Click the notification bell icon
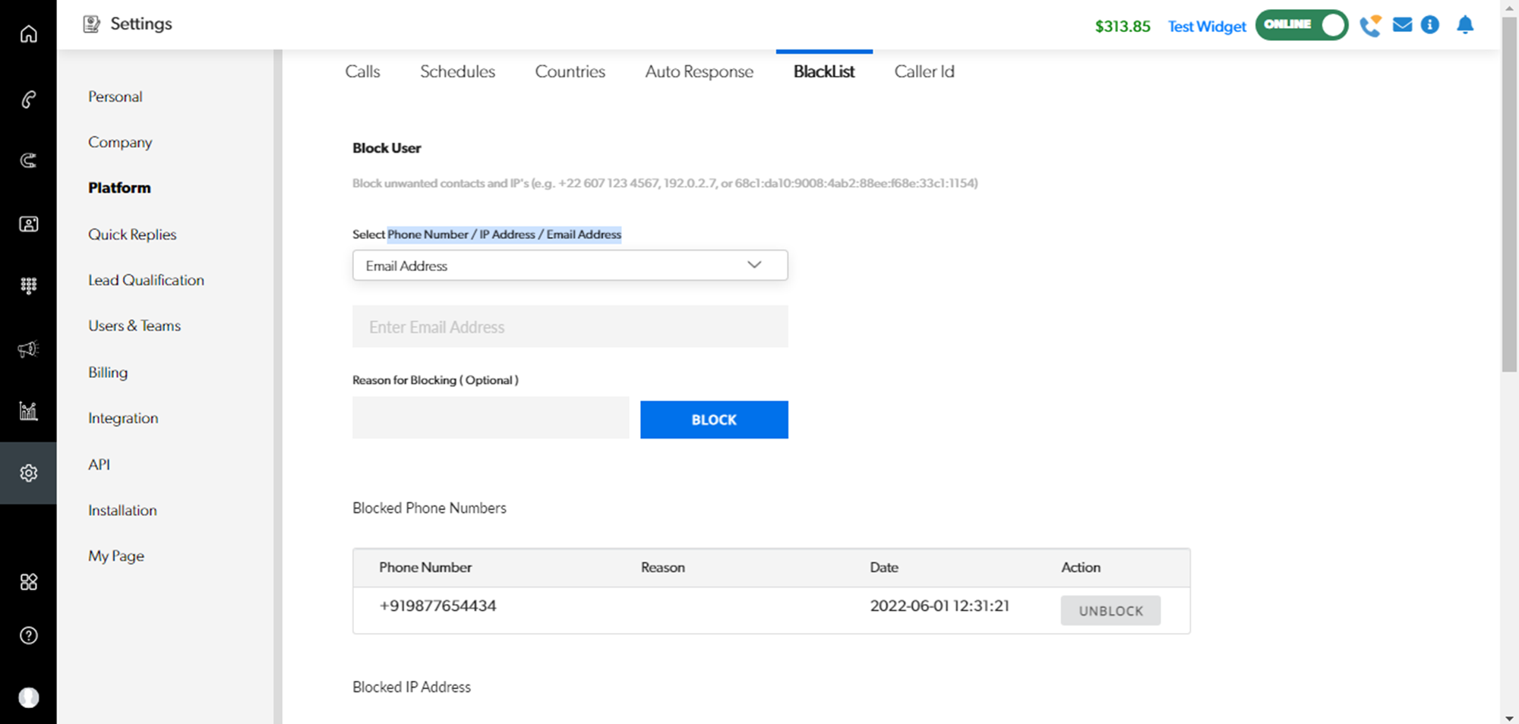 1465,25
